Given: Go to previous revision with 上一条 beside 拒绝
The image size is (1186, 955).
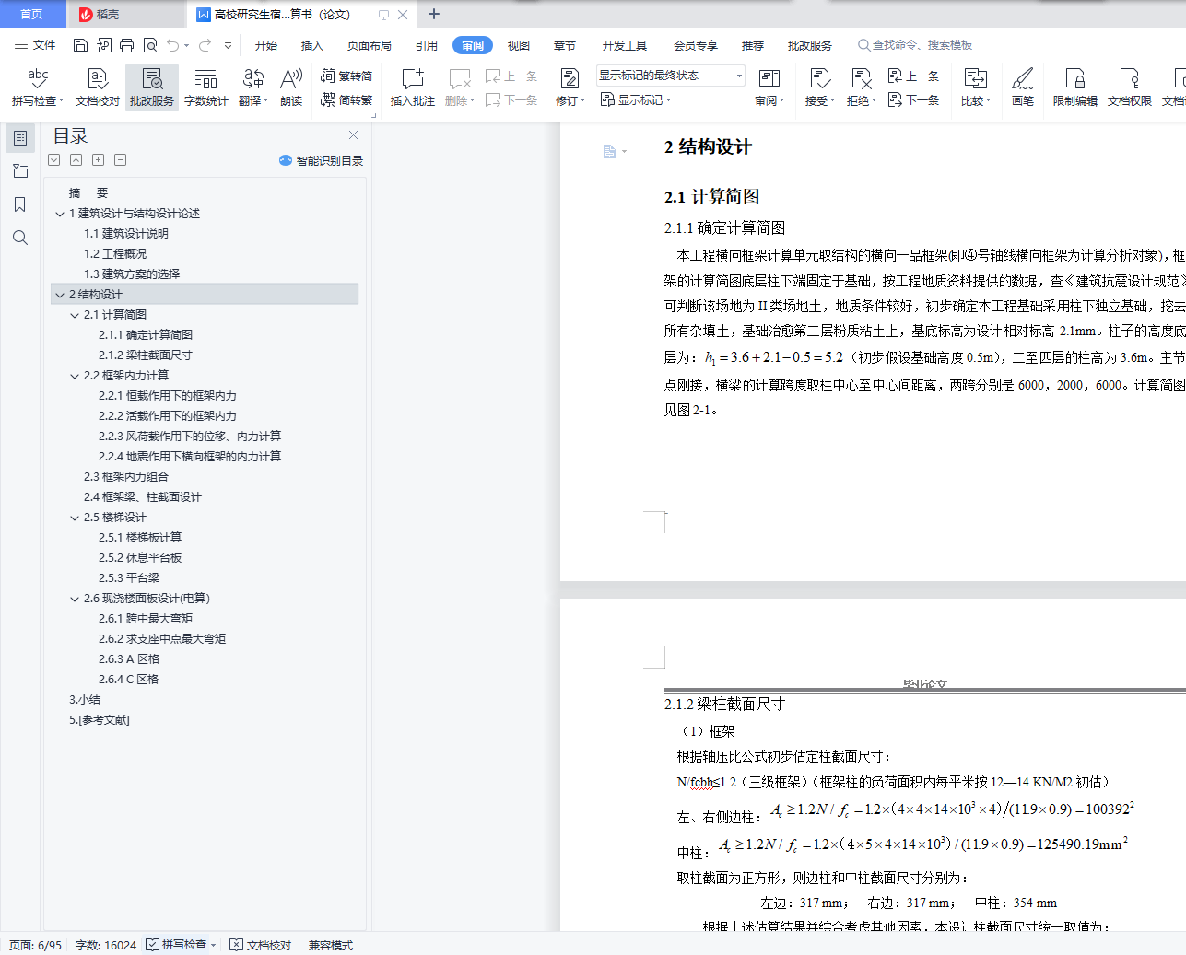Looking at the screenshot, I should click(x=913, y=76).
